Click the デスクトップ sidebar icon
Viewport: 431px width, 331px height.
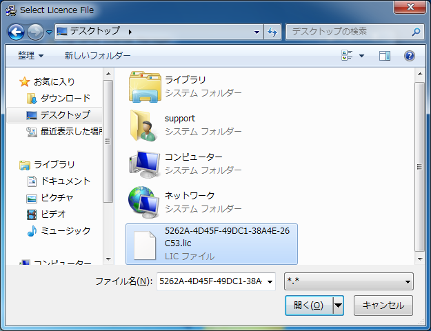pyautogui.click(x=31, y=115)
